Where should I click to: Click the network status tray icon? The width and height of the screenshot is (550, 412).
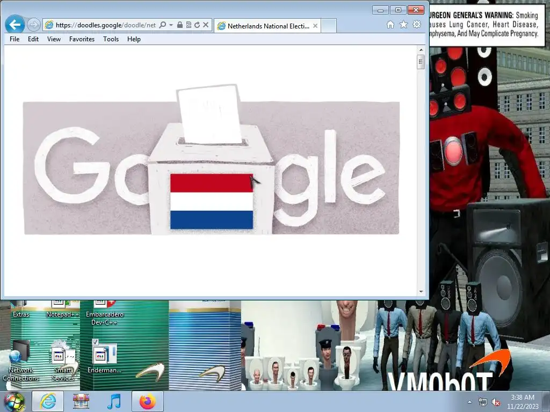[483, 402]
